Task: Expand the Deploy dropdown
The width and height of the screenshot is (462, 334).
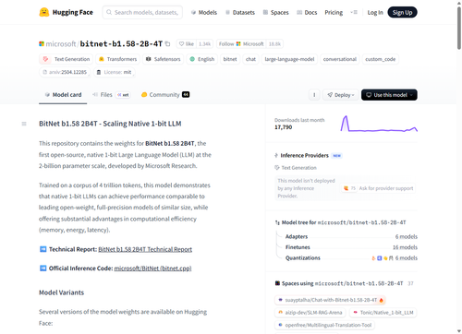Action: point(341,95)
